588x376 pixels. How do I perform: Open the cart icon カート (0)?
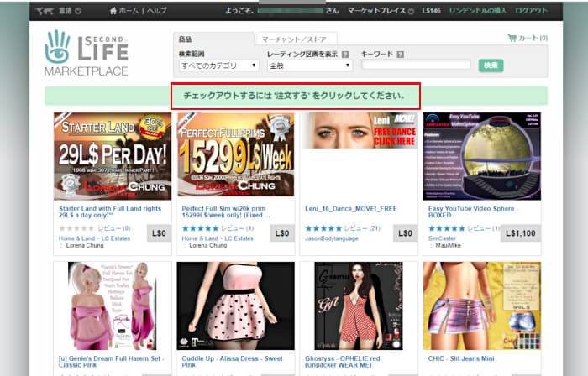[x=528, y=38]
